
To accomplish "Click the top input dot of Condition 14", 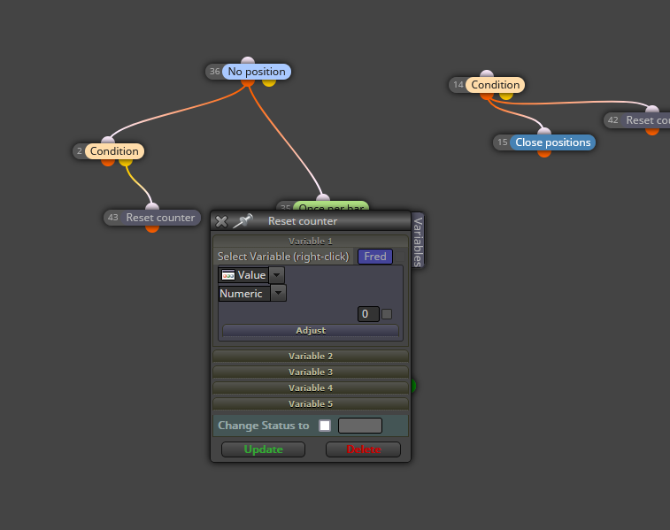I will coord(487,74).
